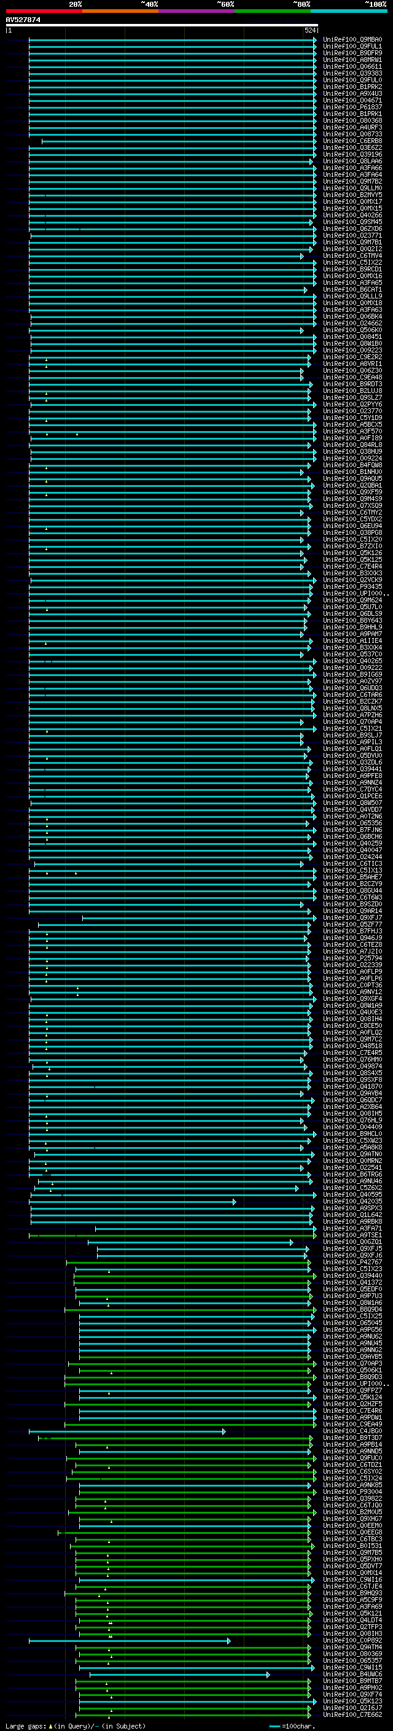Image resolution: width=393 pixels, height=1731 pixels.
Task: Select hit label UniRef100_Q39196
Action: pos(352,155)
